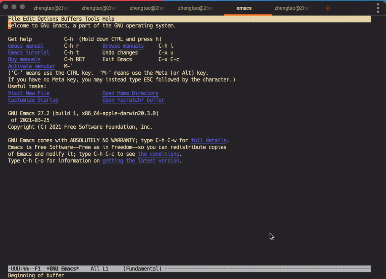Open the Buy manuals link

coord(24,60)
